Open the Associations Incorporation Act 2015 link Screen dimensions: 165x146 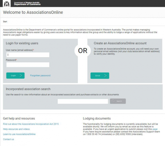(x=31, y=124)
